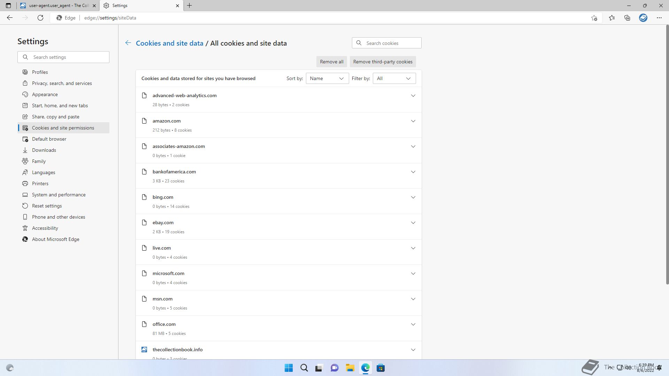
Task: Click Remove all button
Action: click(332, 62)
